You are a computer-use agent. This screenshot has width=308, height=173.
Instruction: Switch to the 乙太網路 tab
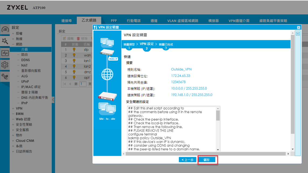(x=89, y=20)
